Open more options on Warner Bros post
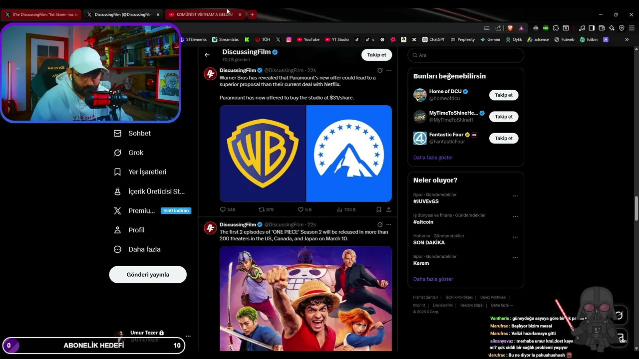This screenshot has height=359, width=639. click(389, 70)
